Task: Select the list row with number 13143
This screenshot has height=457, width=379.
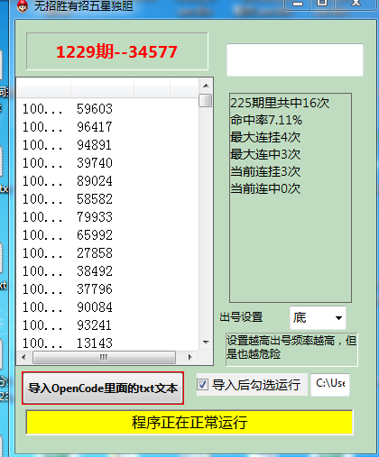Action: pyautogui.click(x=107, y=343)
